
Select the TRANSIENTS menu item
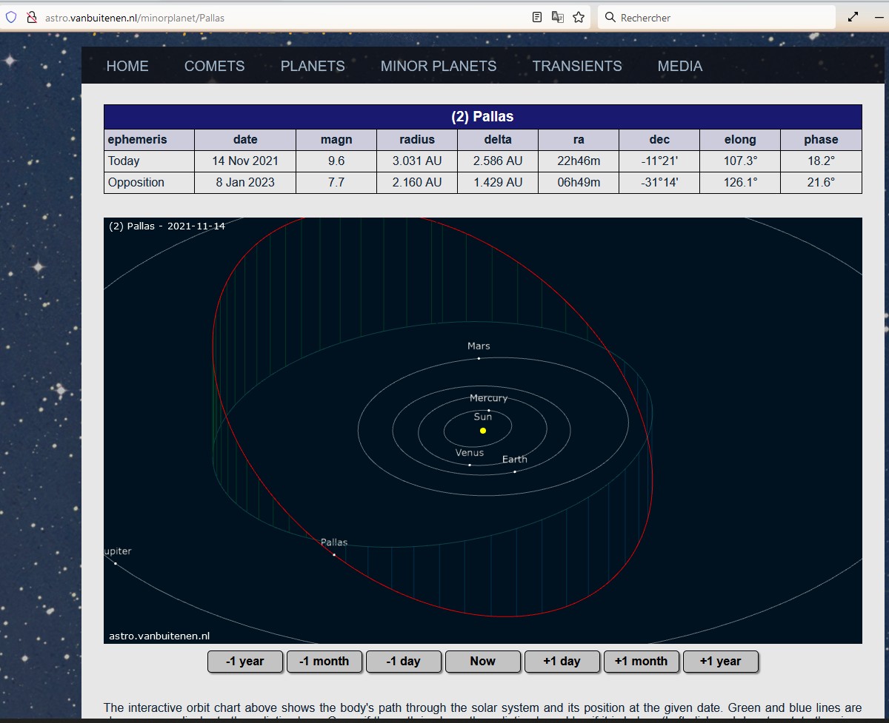pyautogui.click(x=577, y=67)
